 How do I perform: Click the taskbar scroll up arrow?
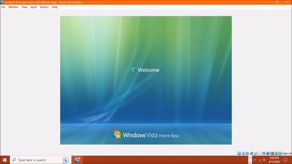(x=250, y=158)
